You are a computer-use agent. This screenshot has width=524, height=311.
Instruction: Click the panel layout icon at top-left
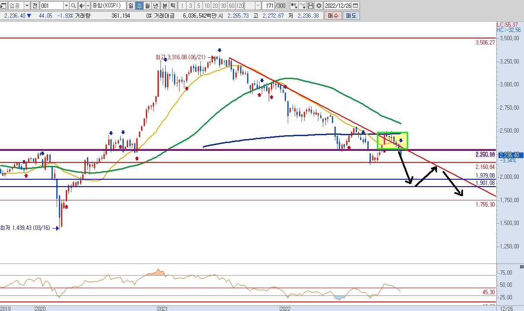click(x=3, y=6)
